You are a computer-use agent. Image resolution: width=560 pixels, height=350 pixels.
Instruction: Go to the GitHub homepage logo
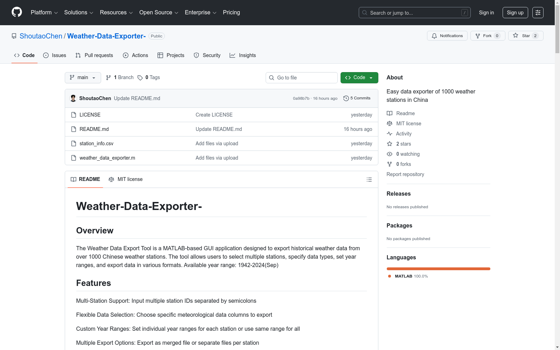(17, 12)
